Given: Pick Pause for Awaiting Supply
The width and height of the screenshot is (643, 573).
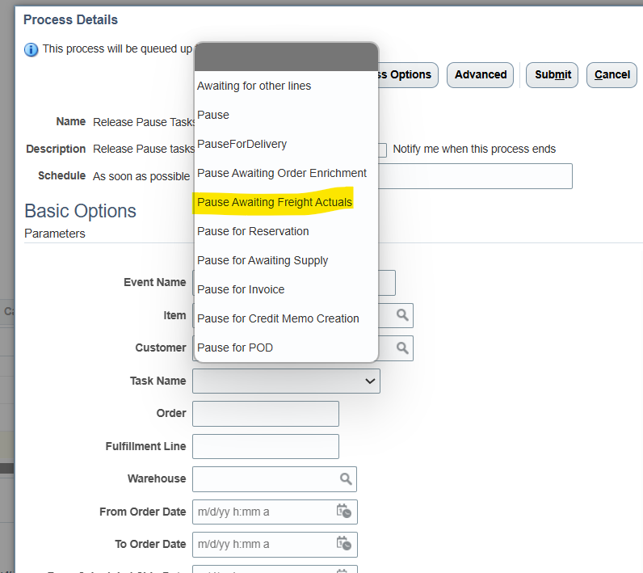Looking at the screenshot, I should (x=286, y=260).
